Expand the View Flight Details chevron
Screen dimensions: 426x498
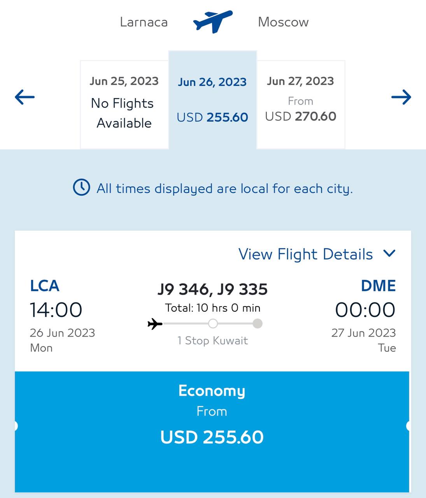389,254
